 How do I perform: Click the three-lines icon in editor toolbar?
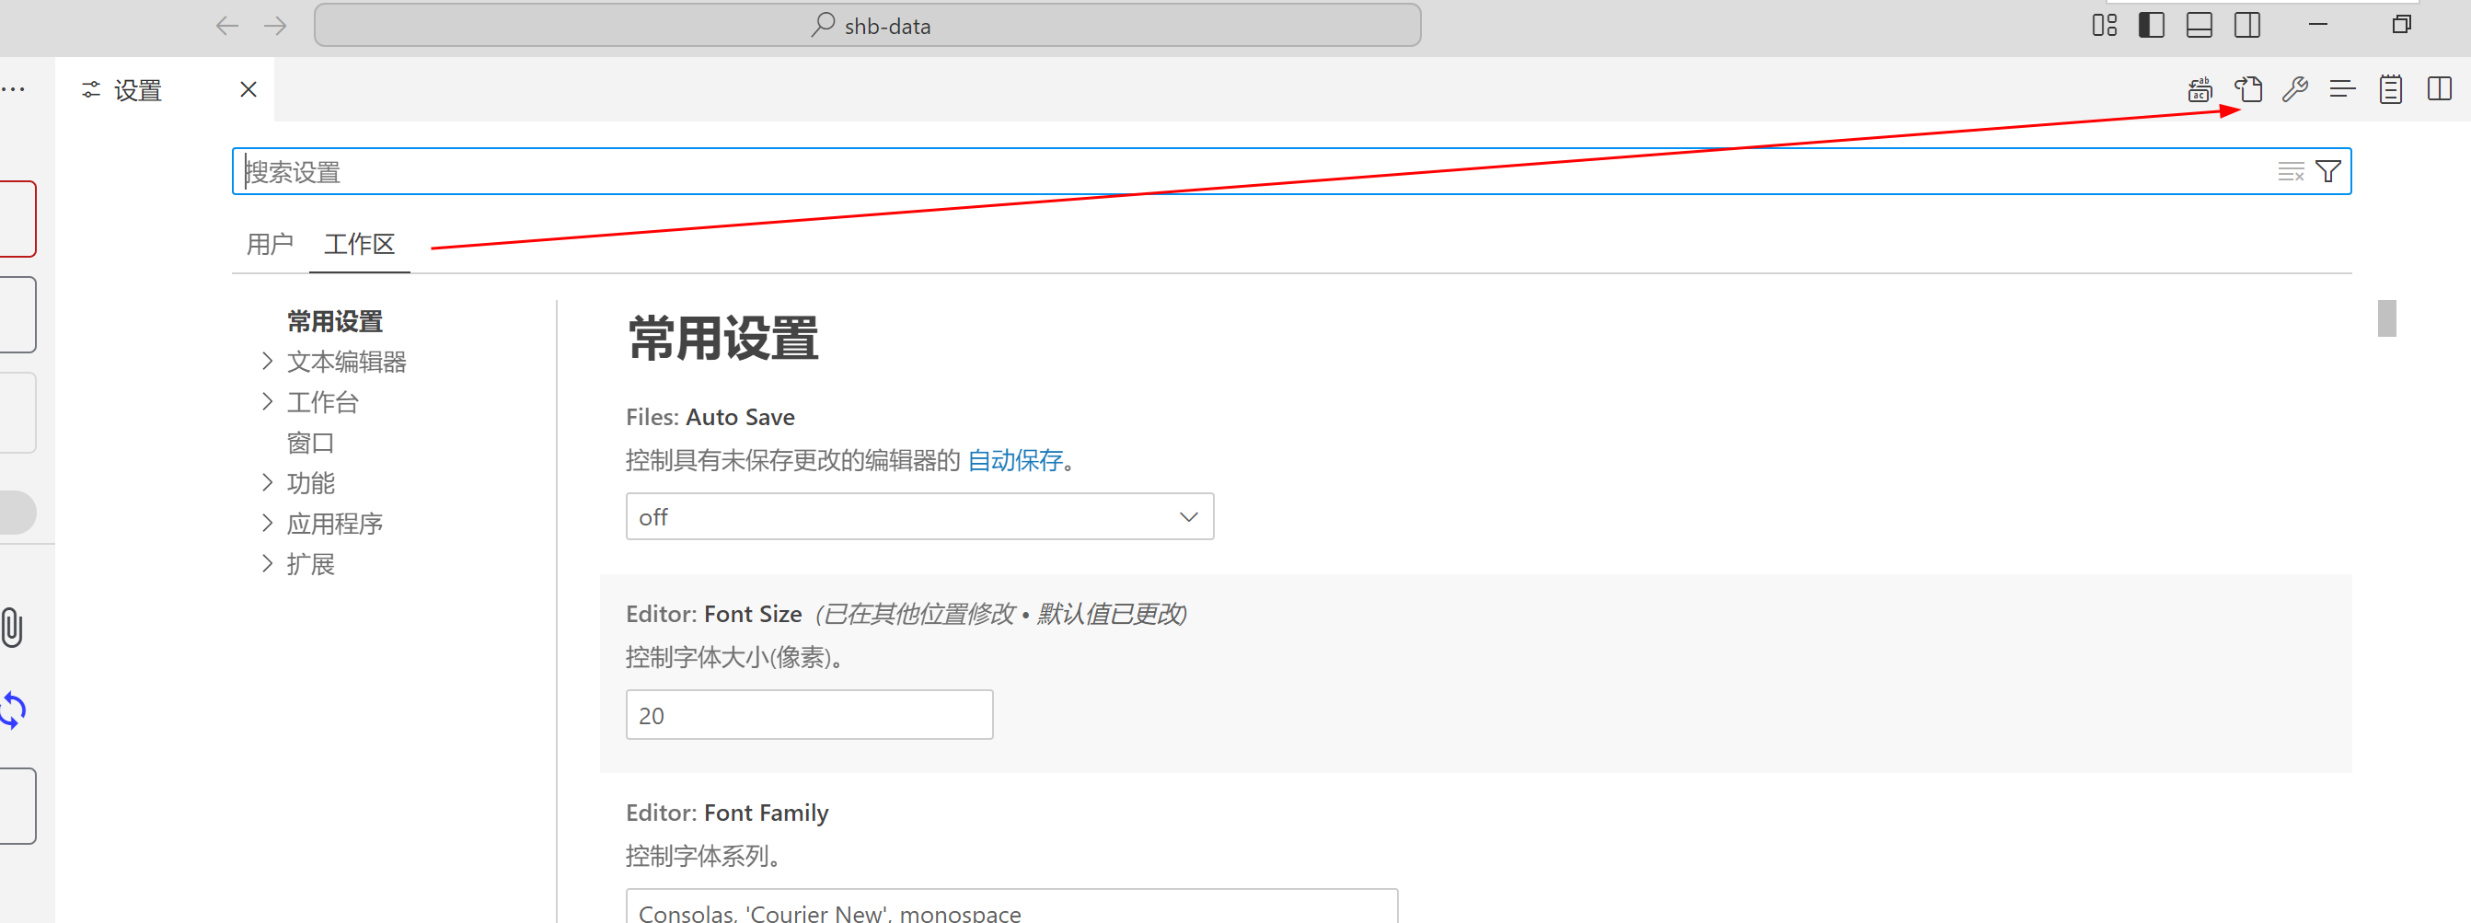(2341, 90)
